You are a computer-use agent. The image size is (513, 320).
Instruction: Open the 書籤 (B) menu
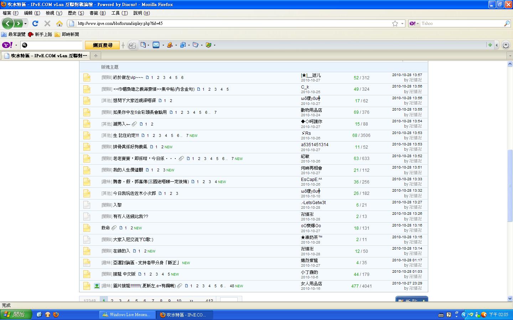[x=98, y=13]
